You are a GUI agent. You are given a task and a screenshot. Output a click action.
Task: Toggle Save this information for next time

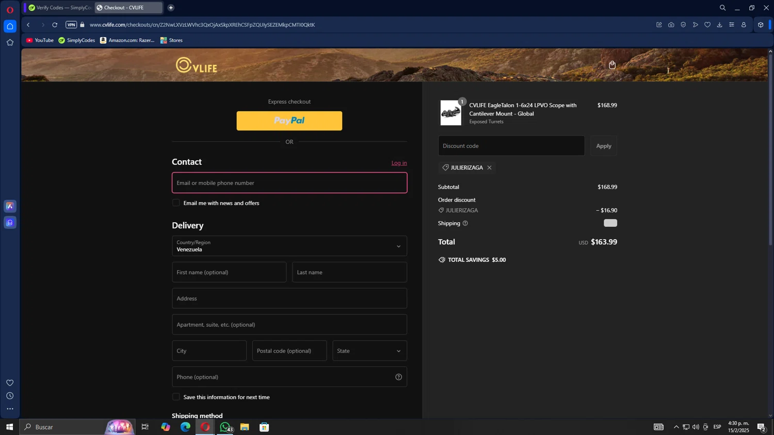click(176, 397)
